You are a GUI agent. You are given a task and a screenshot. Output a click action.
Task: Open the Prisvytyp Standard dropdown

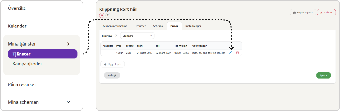point(137,36)
